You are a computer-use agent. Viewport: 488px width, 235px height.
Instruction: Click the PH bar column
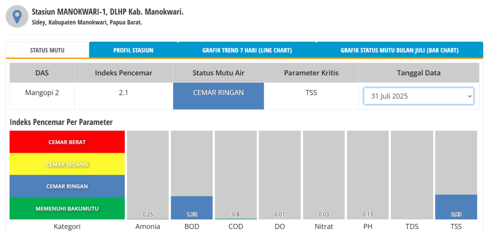point(367,175)
